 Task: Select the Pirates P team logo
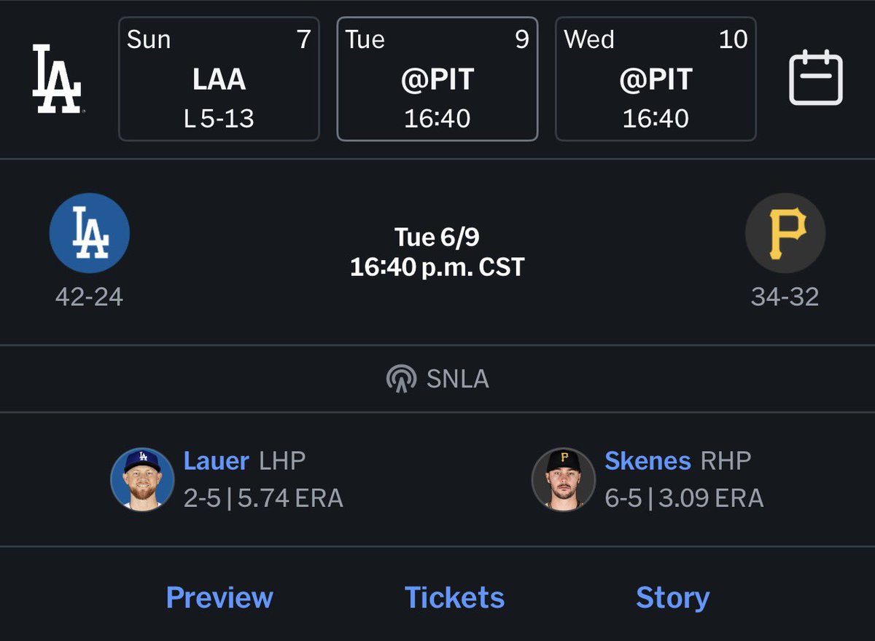785,233
